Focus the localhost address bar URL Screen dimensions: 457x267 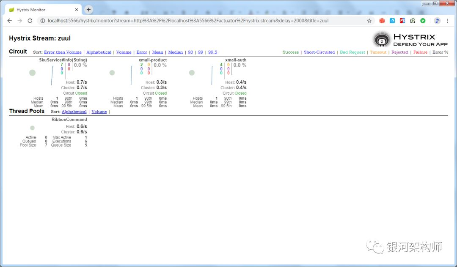188,21
